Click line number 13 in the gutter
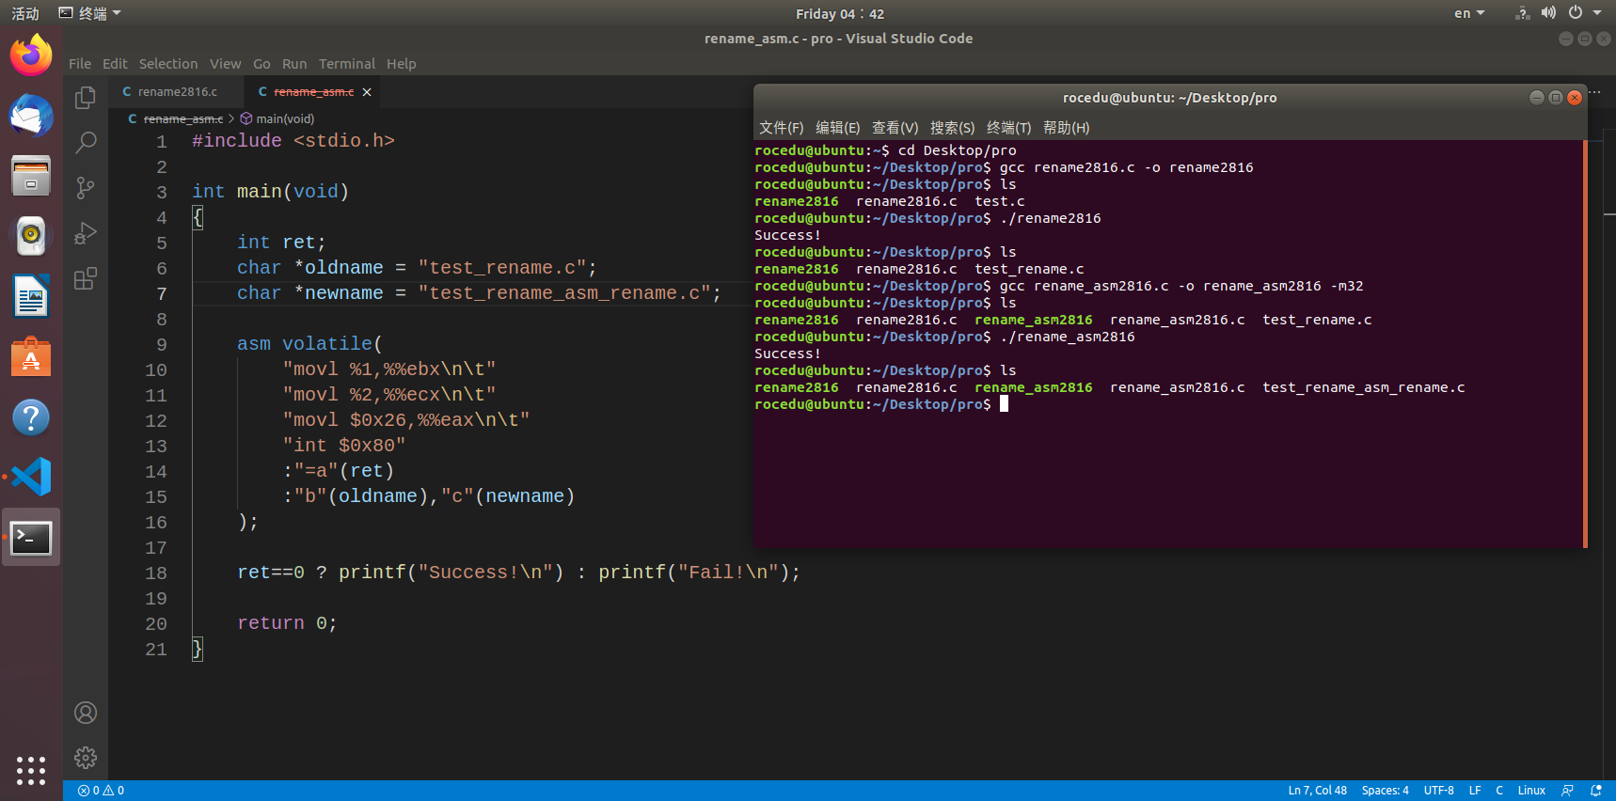Image resolution: width=1616 pixels, height=801 pixels. pyautogui.click(x=156, y=447)
